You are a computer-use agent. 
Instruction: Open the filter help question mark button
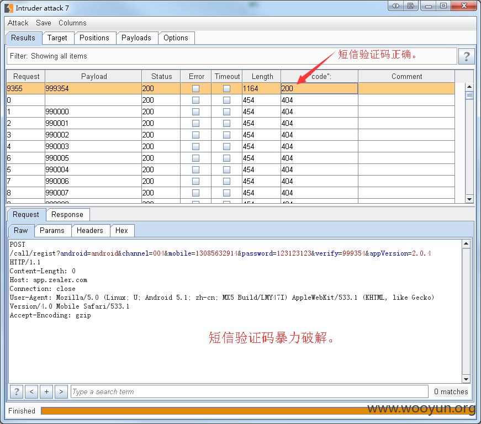coord(466,56)
